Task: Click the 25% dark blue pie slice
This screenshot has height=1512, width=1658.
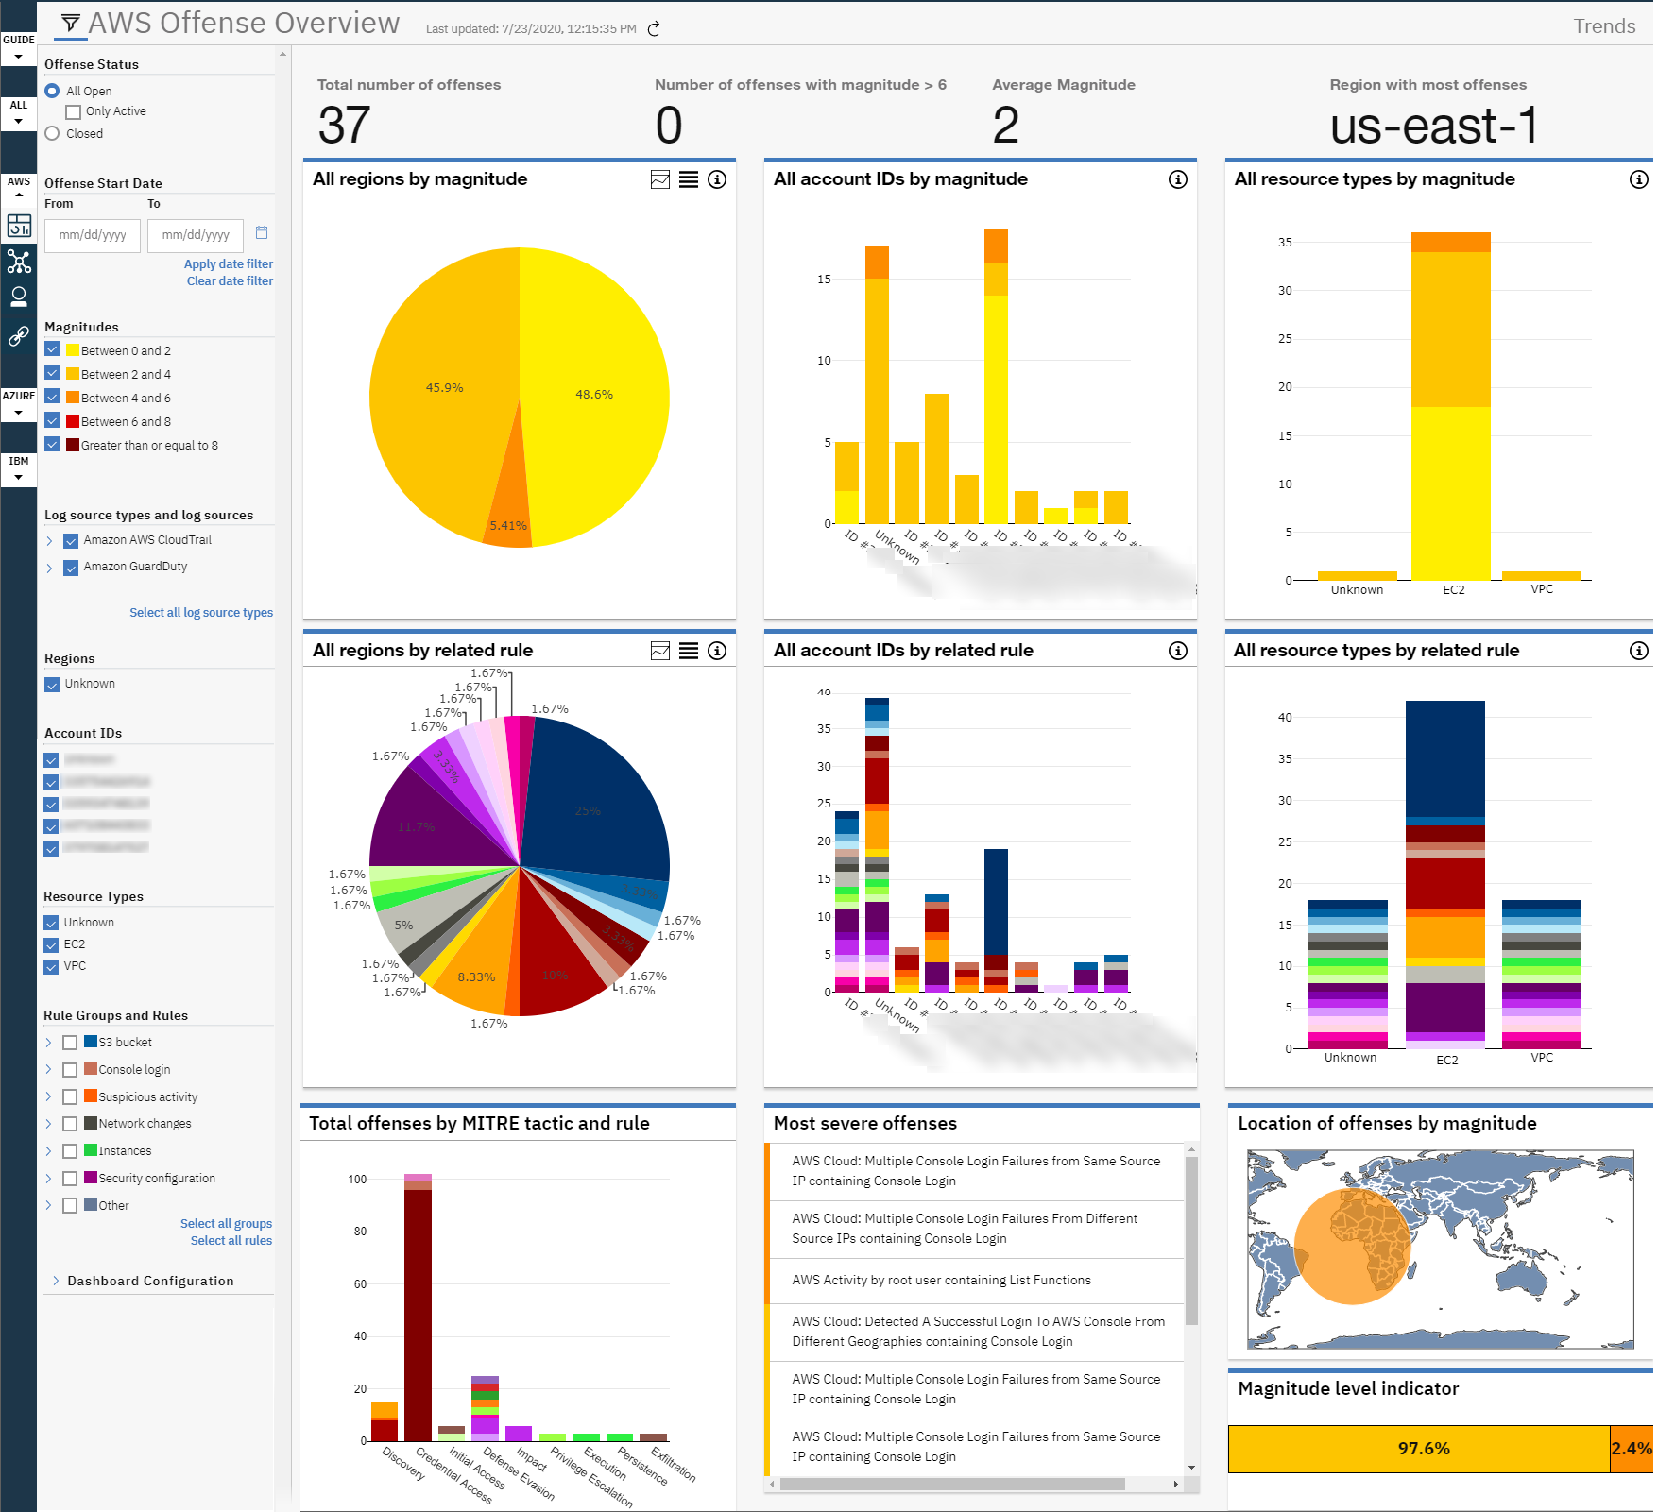Action: coord(595,798)
